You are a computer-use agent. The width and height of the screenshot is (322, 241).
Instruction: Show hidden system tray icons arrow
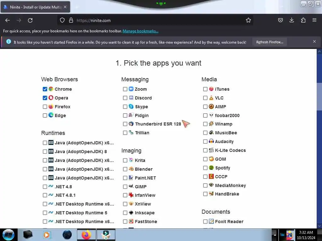point(275,235)
